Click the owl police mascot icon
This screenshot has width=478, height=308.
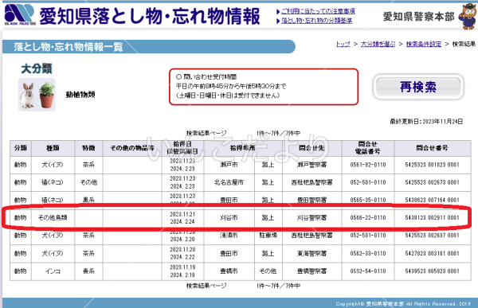[x=468, y=16]
